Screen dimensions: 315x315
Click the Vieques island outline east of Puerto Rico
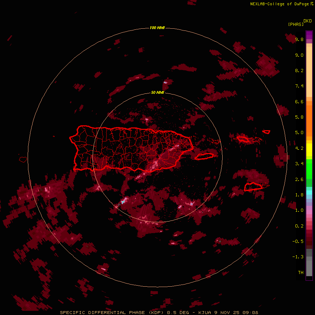tap(204, 156)
